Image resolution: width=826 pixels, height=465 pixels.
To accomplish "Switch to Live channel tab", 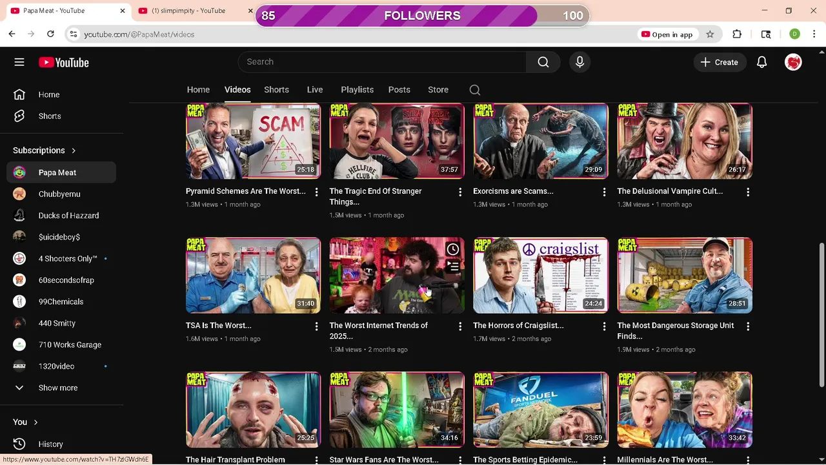I will click(x=315, y=90).
